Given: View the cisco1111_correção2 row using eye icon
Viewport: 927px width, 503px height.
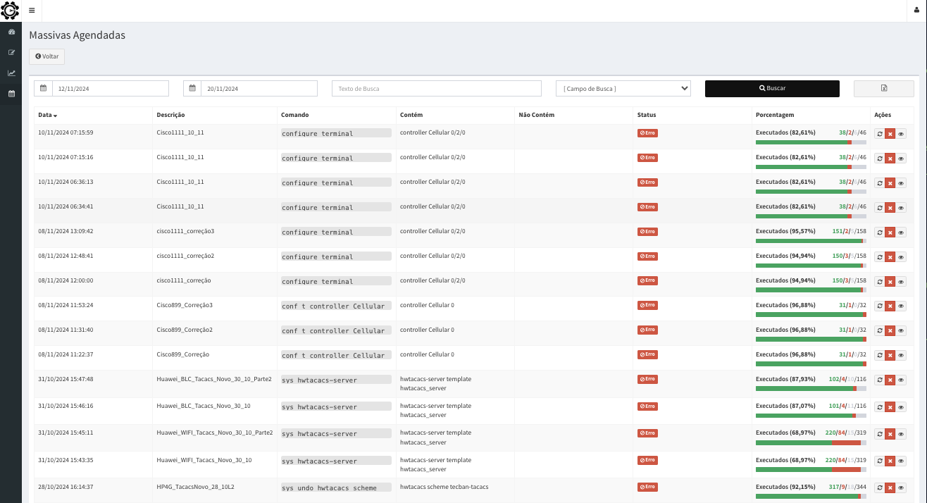Looking at the screenshot, I should [901, 257].
